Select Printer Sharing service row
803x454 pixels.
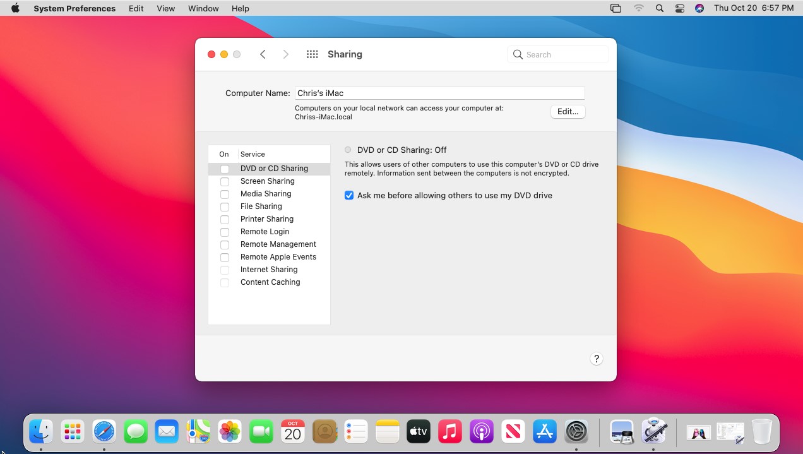tap(269, 219)
